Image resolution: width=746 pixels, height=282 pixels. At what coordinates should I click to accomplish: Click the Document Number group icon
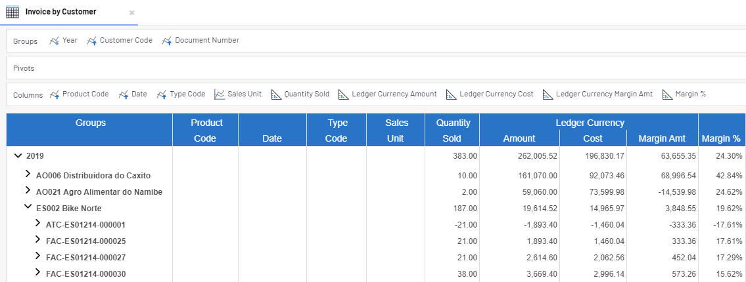(x=167, y=41)
